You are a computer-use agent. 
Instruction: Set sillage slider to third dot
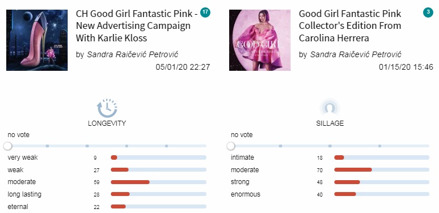[380, 146]
